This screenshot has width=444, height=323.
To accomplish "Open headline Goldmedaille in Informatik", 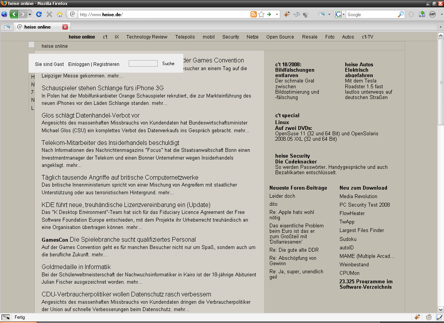I will click(x=76, y=267).
